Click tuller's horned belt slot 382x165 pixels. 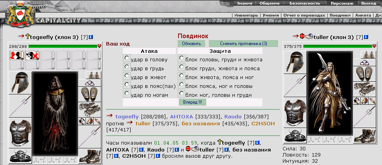295,135
